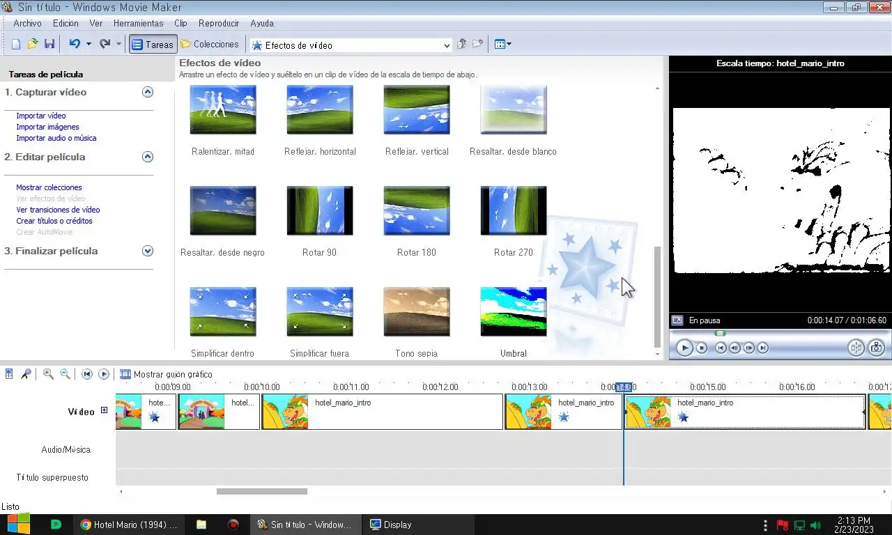Expand the Finalizar película section
This screenshot has width=892, height=535.
coord(147,251)
